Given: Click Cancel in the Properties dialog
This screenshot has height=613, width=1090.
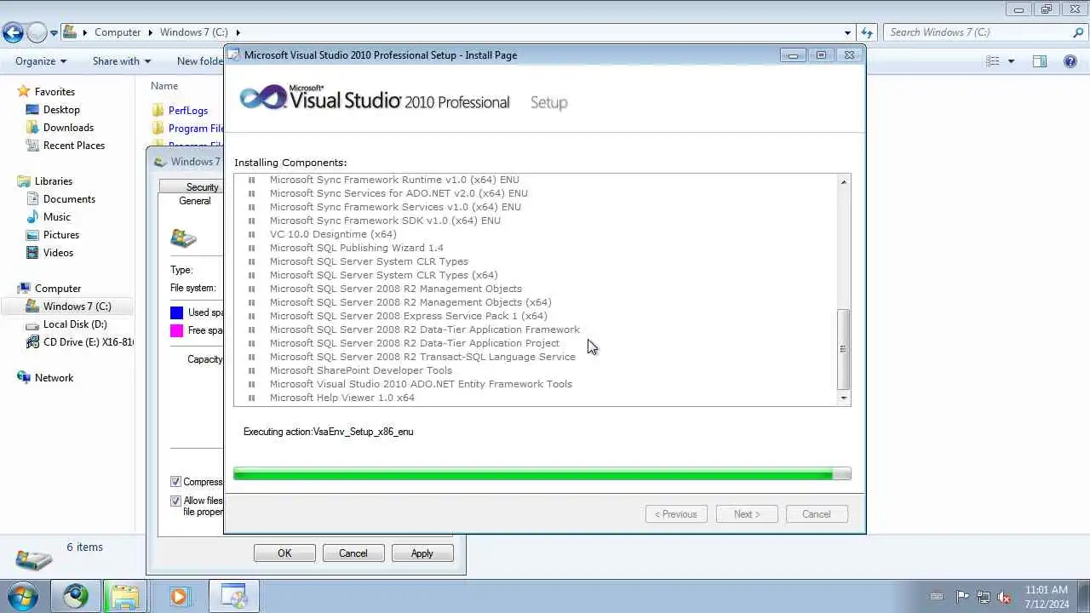Looking at the screenshot, I should tap(353, 553).
